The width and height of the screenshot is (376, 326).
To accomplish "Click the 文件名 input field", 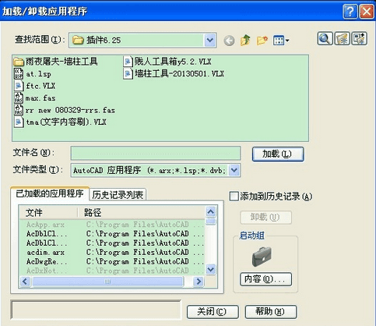I will [156, 154].
